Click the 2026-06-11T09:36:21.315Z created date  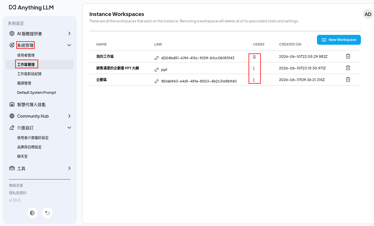pyautogui.click(x=302, y=80)
